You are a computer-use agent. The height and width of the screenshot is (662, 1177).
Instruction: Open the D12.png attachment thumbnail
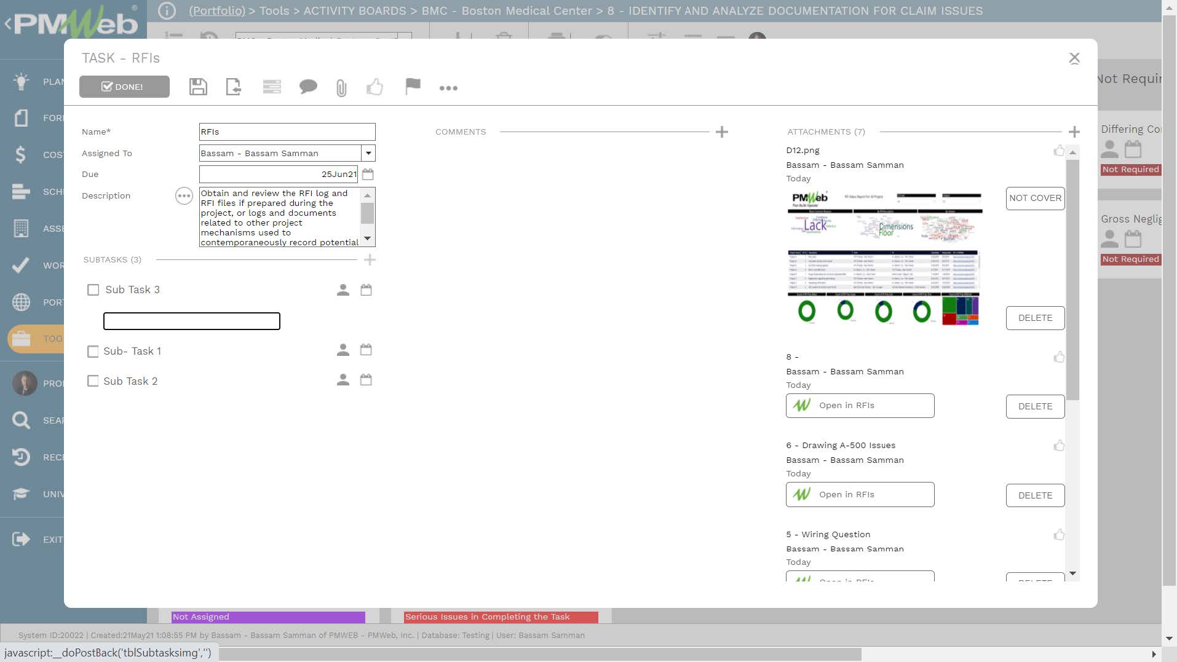(884, 258)
